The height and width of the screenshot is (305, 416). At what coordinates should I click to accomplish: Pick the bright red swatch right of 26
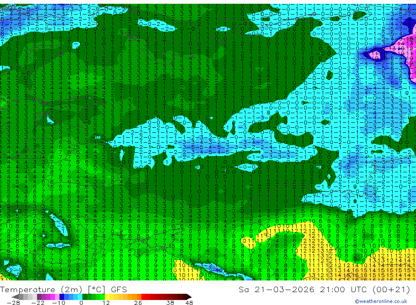(144, 297)
